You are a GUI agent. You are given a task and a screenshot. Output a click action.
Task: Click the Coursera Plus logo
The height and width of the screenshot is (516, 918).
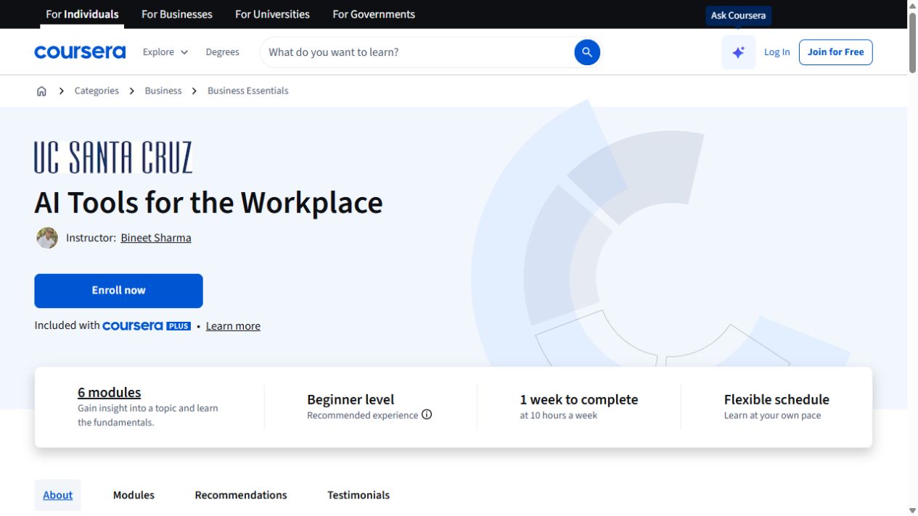coord(147,326)
